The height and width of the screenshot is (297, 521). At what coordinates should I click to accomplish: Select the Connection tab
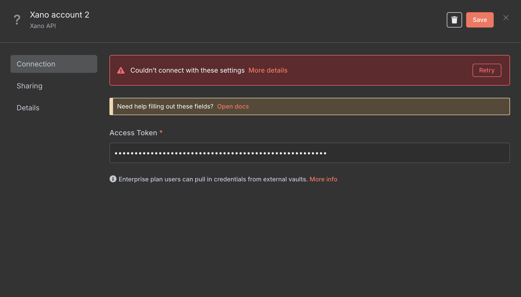tap(54, 64)
